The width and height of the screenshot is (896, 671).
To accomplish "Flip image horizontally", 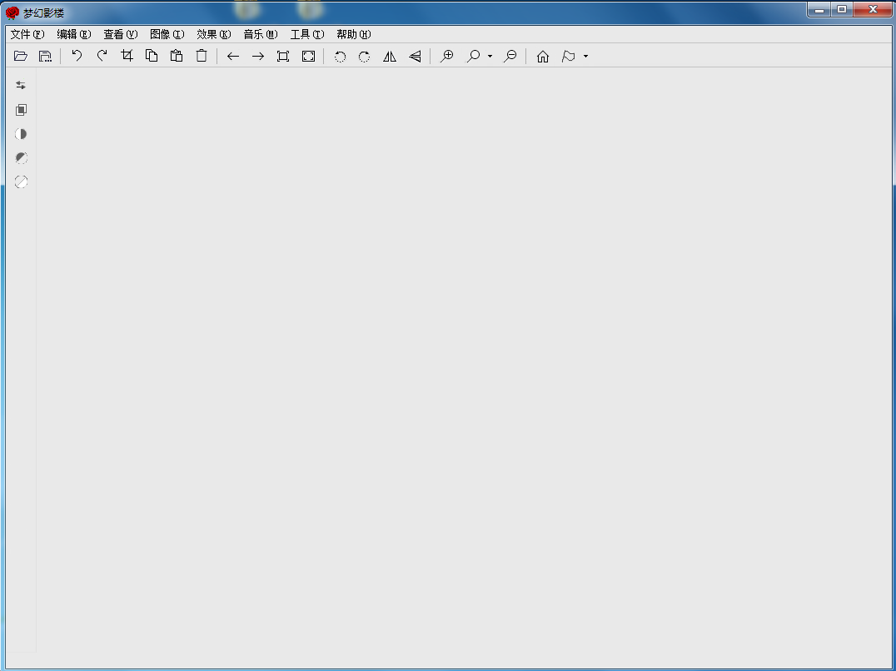I will click(x=390, y=56).
